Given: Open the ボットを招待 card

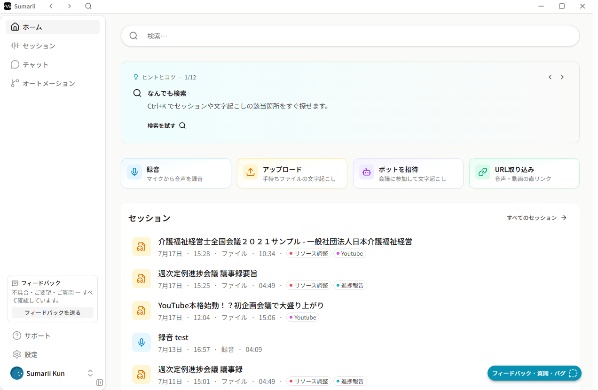Looking at the screenshot, I should (x=408, y=173).
